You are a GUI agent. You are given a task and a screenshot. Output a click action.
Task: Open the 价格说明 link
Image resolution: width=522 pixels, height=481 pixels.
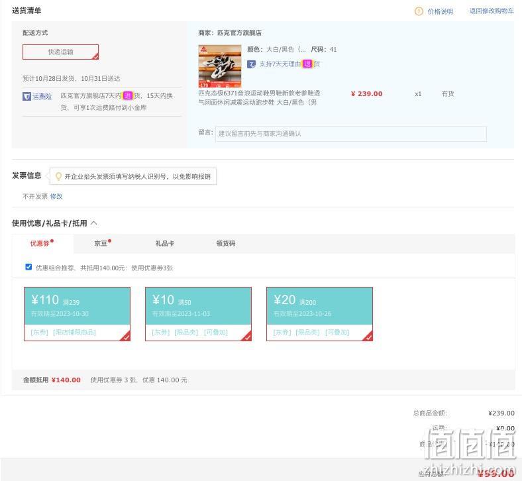pyautogui.click(x=440, y=12)
